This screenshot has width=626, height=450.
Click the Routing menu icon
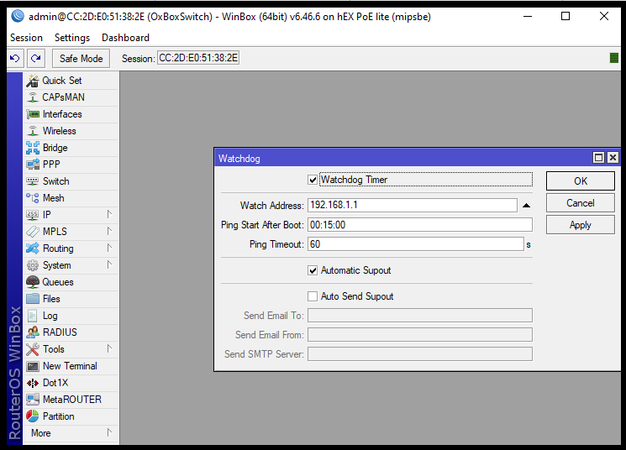pyautogui.click(x=33, y=249)
